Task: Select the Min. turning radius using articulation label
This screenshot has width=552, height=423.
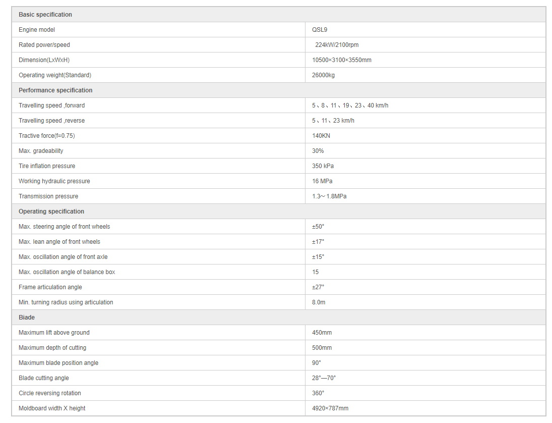Action: tap(66, 302)
